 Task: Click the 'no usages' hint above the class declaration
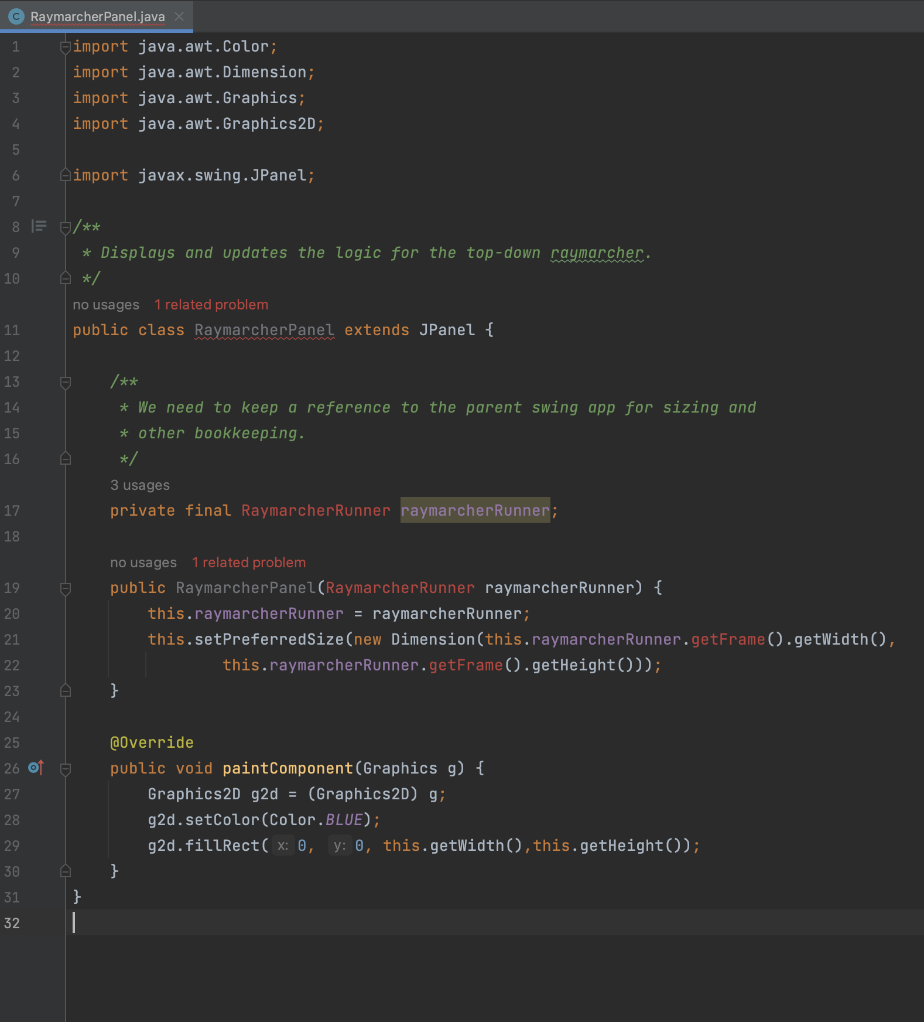106,305
